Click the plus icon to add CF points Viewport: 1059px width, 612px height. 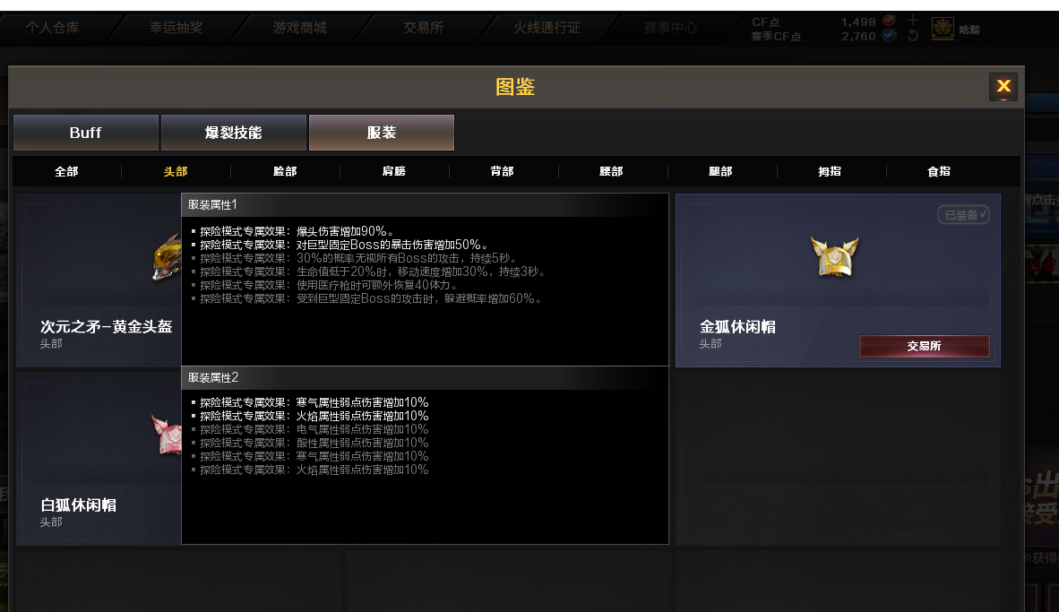(x=912, y=21)
